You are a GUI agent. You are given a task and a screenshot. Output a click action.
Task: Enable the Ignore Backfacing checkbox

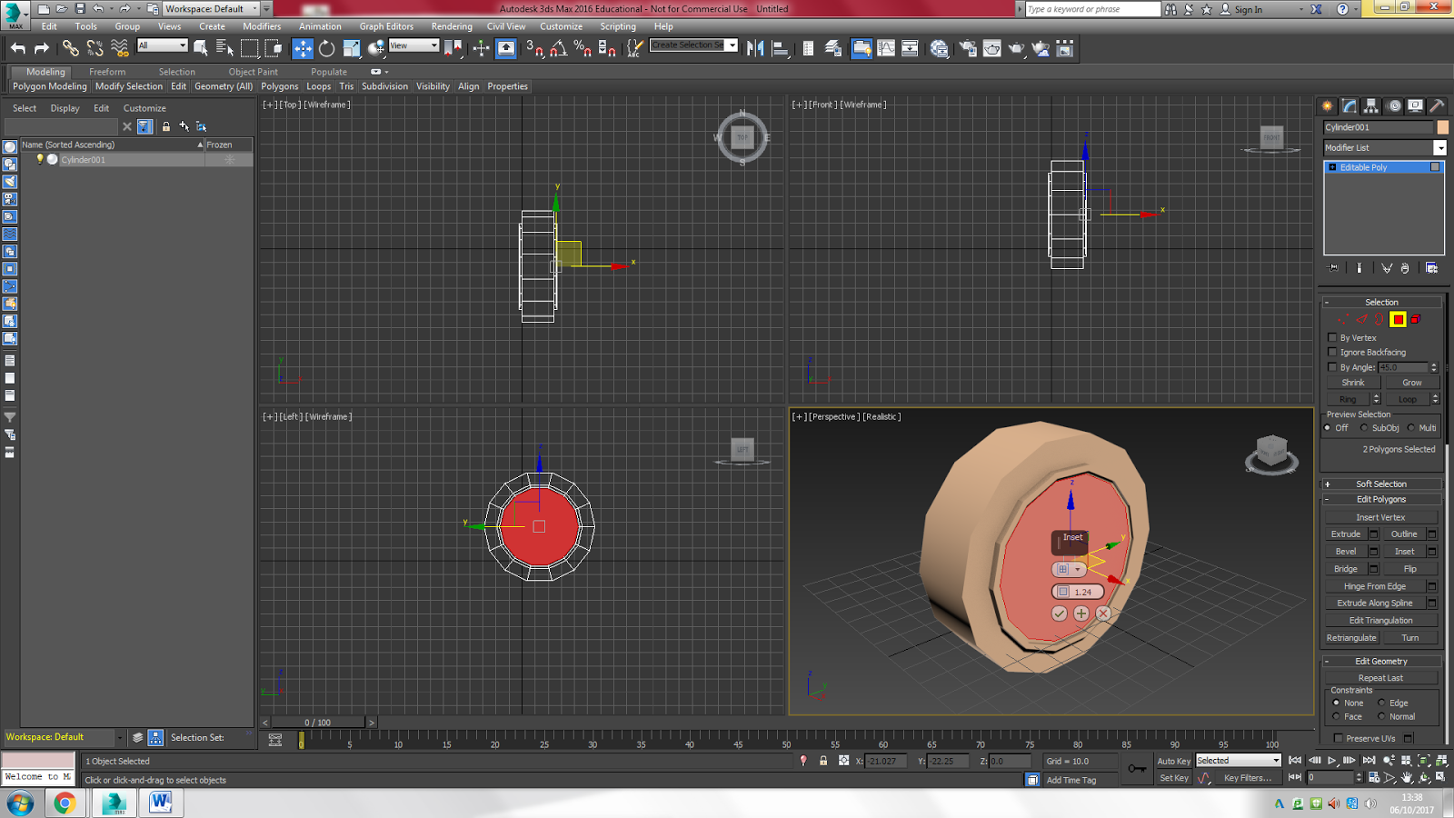[1332, 352]
